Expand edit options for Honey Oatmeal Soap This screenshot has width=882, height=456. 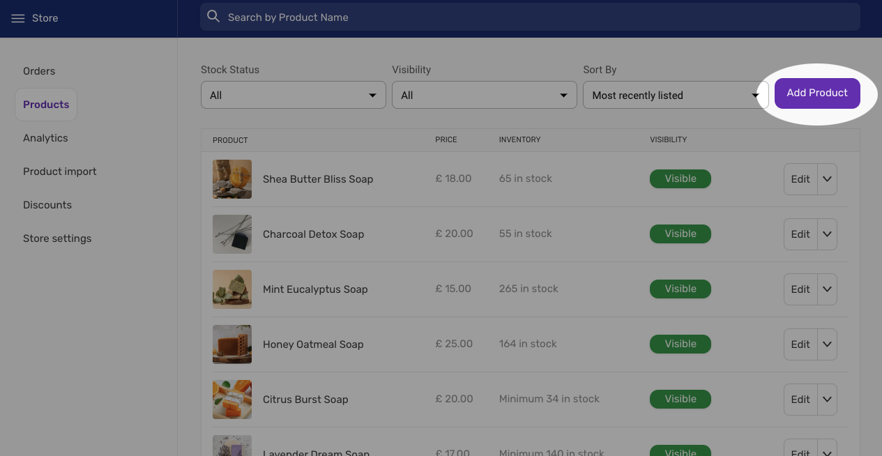click(827, 344)
